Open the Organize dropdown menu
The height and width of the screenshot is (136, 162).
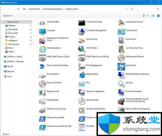8,16
